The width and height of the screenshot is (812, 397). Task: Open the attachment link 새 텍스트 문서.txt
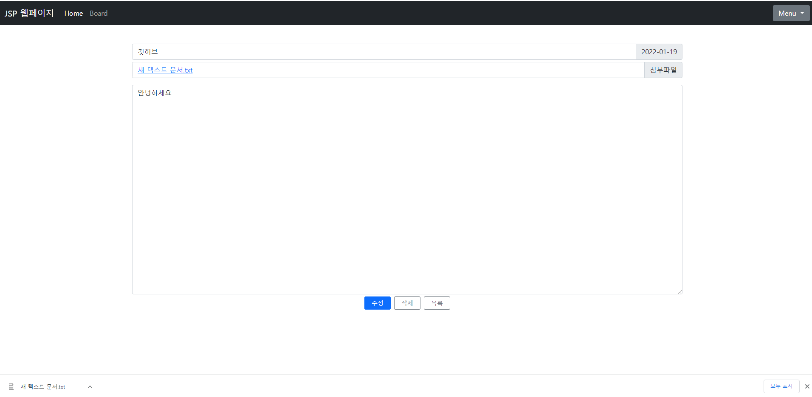(165, 70)
